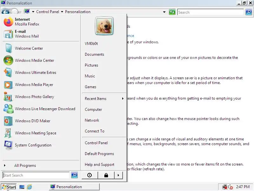Click inside the Start Search field
The width and height of the screenshot is (254, 191).
[36, 175]
